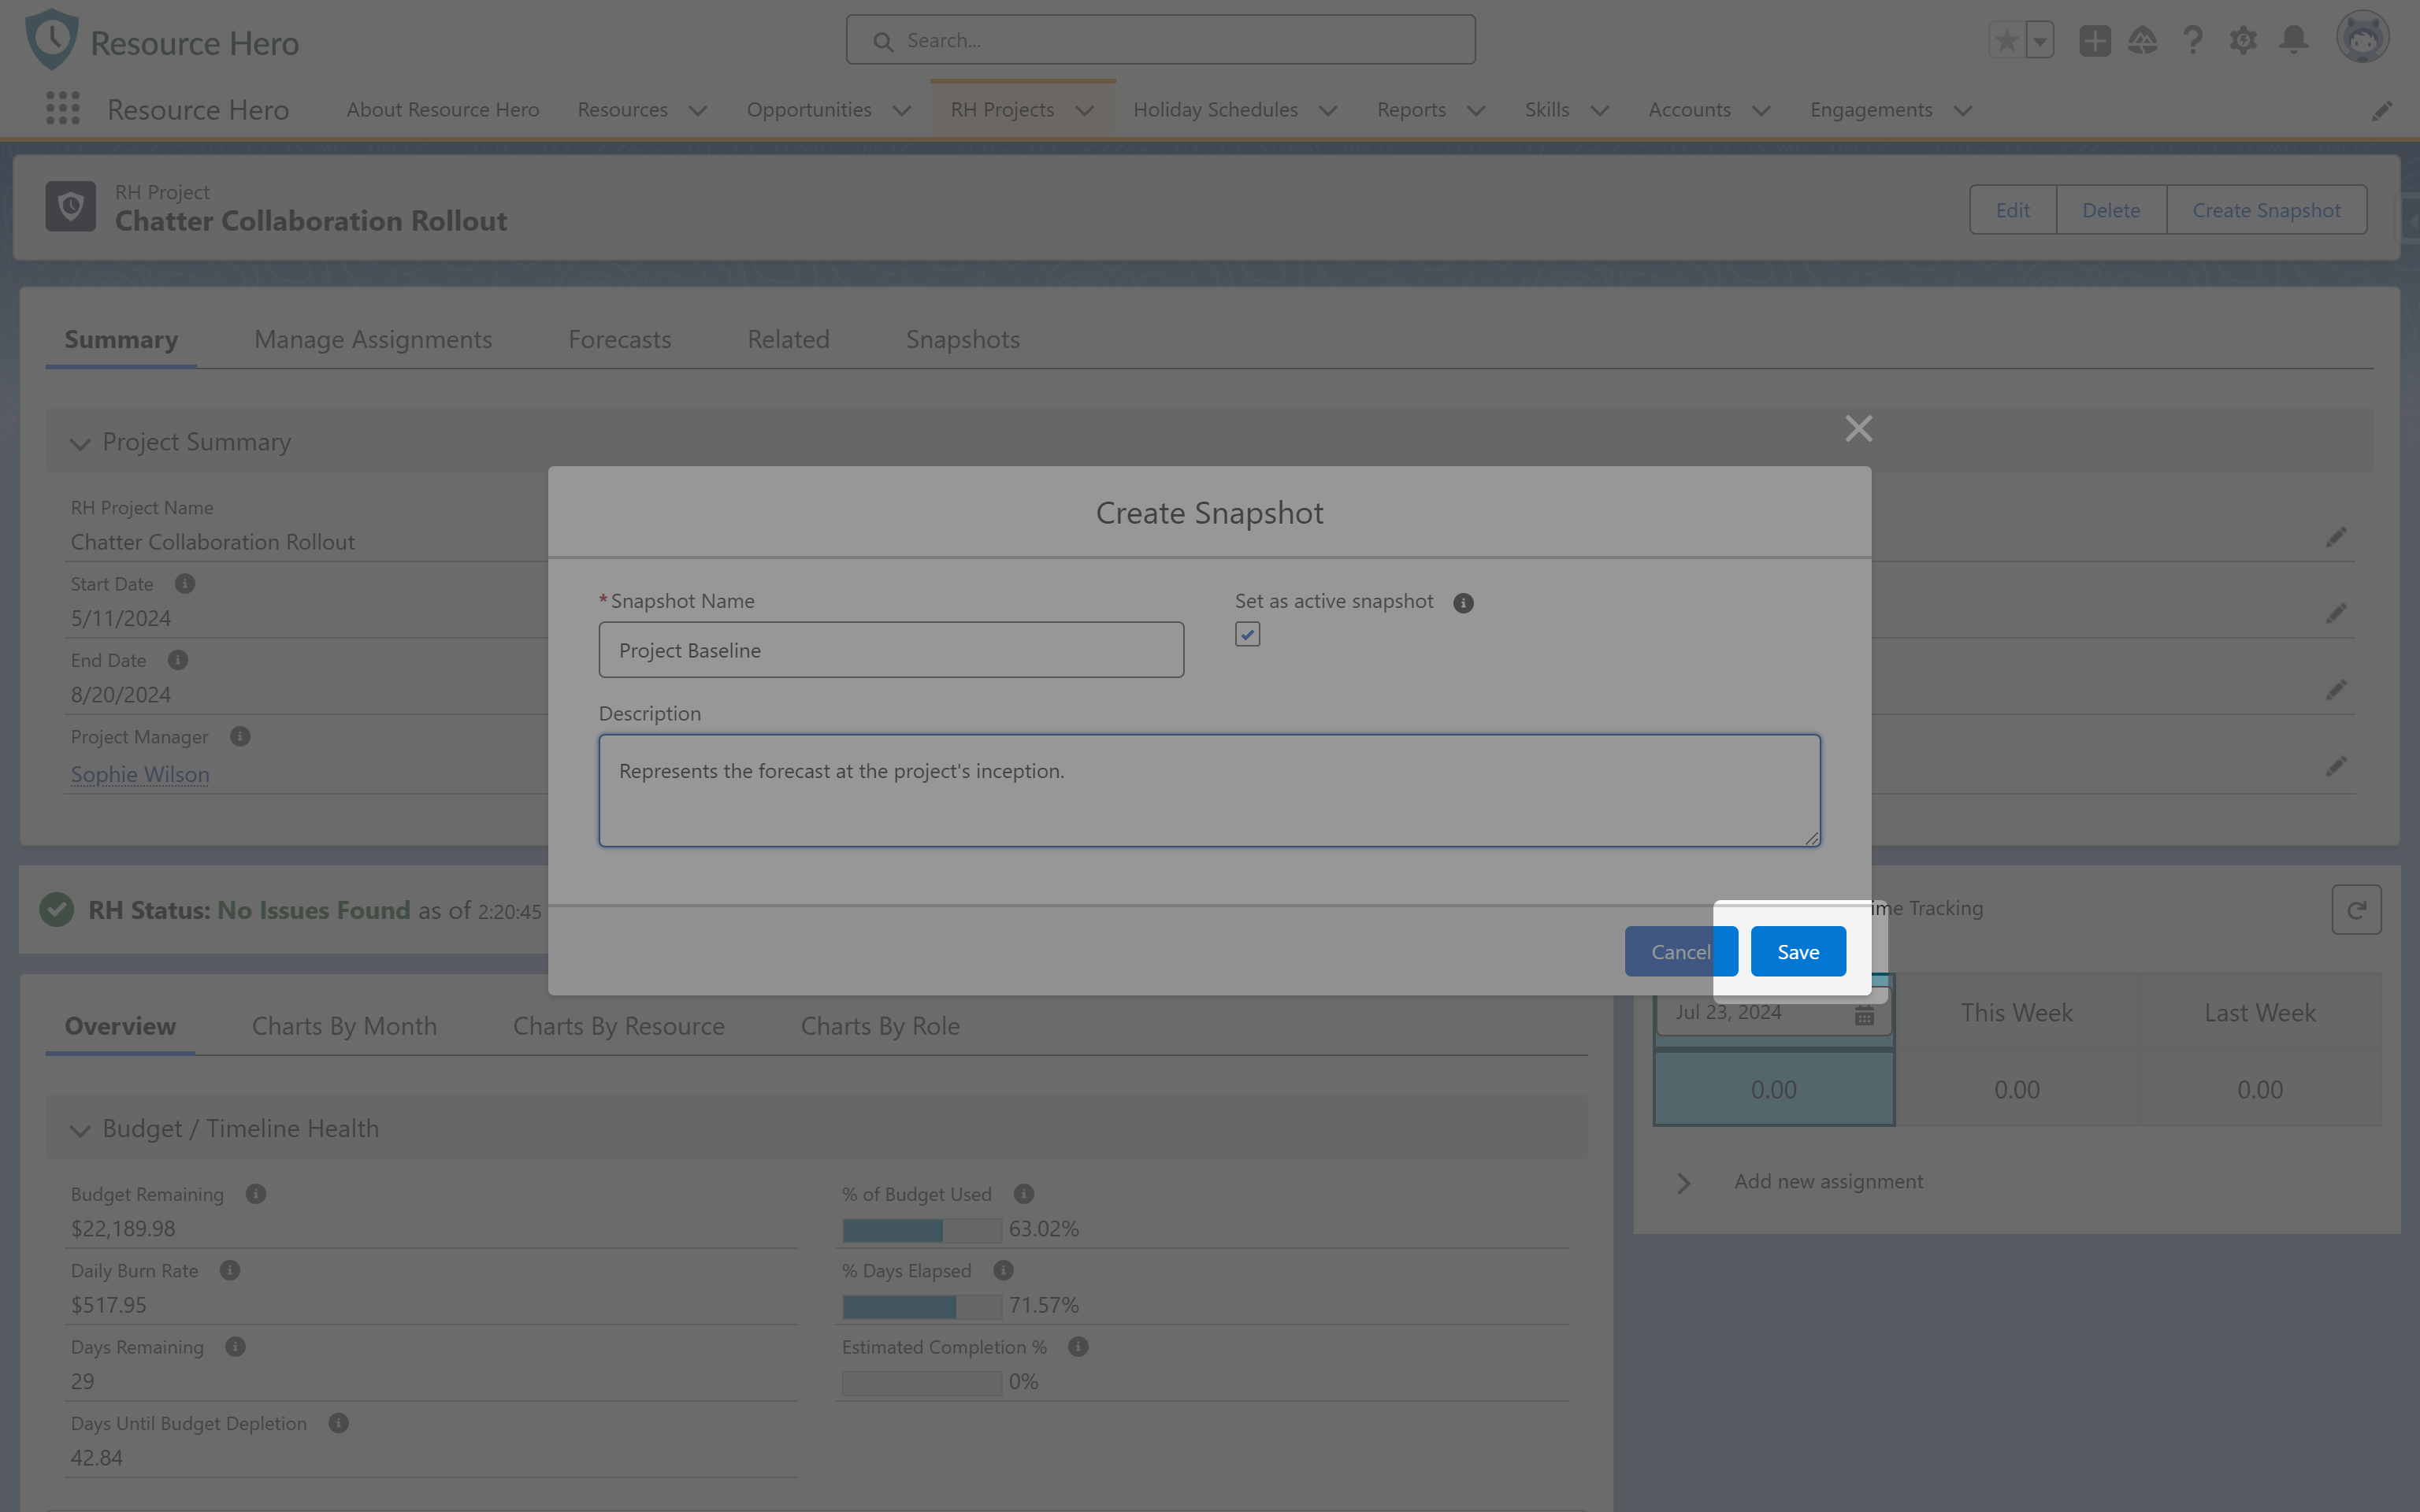
Task: Expand Skills nav dropdown chevron
Action: (1599, 110)
